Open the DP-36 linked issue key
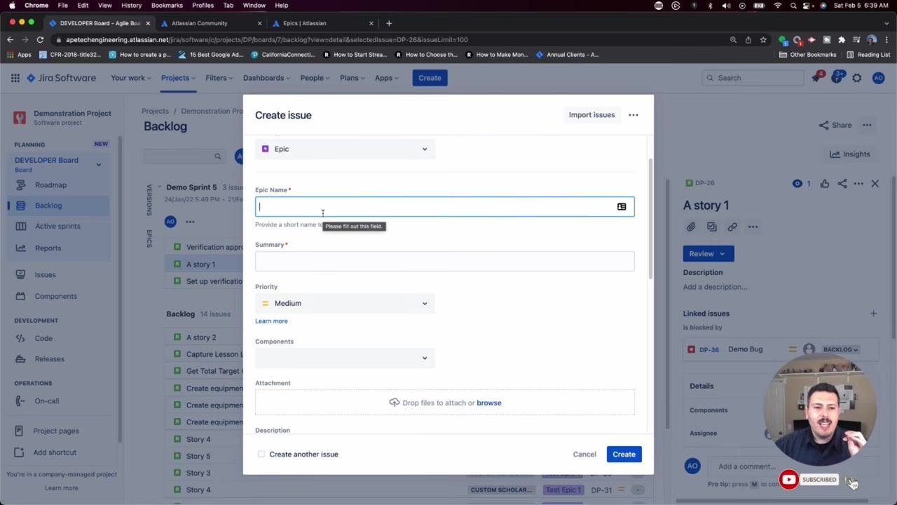 point(708,349)
